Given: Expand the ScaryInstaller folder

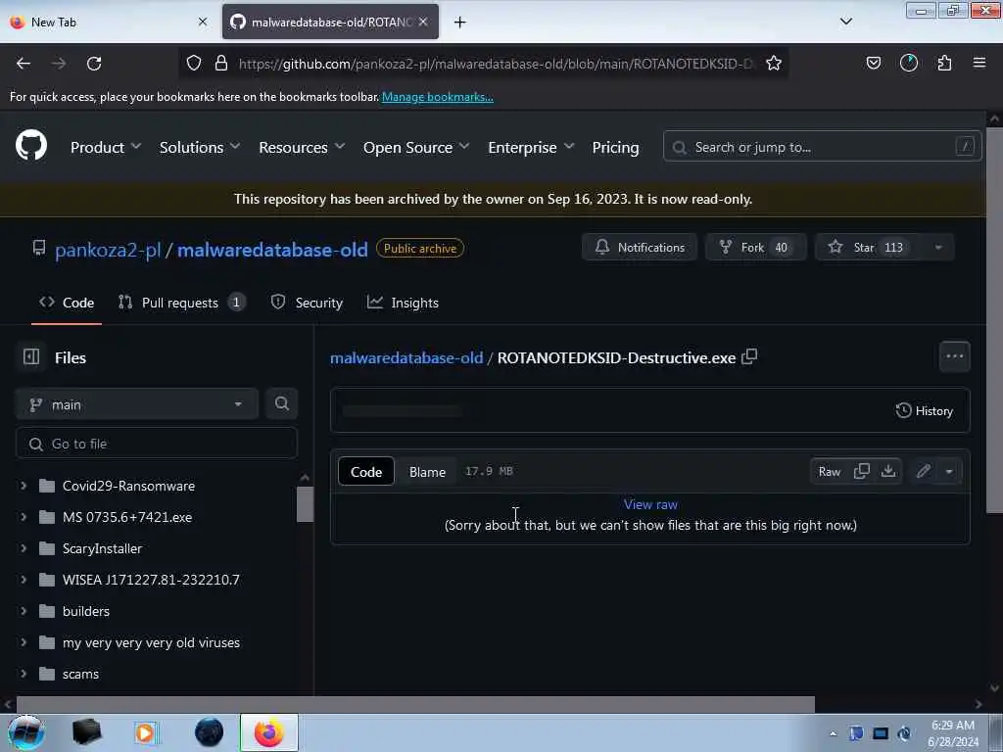Looking at the screenshot, I should (24, 548).
